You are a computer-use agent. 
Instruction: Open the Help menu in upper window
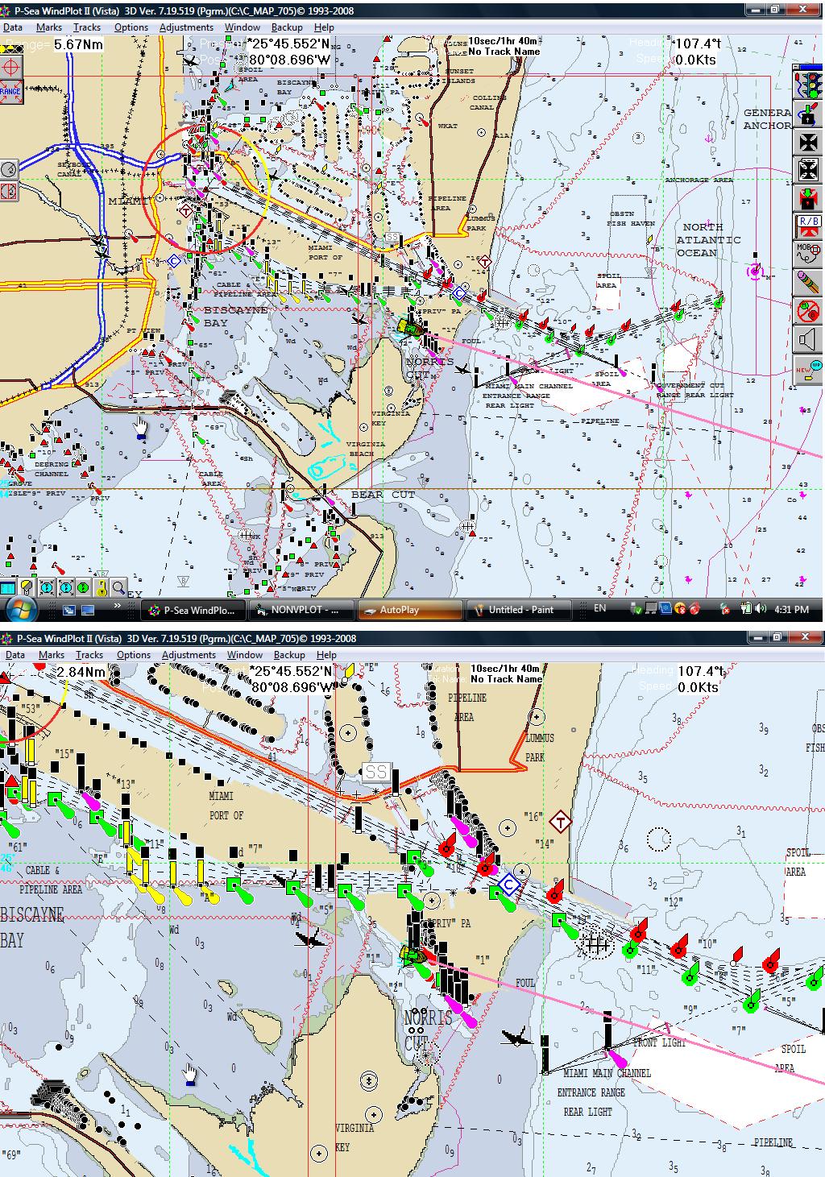coord(324,27)
